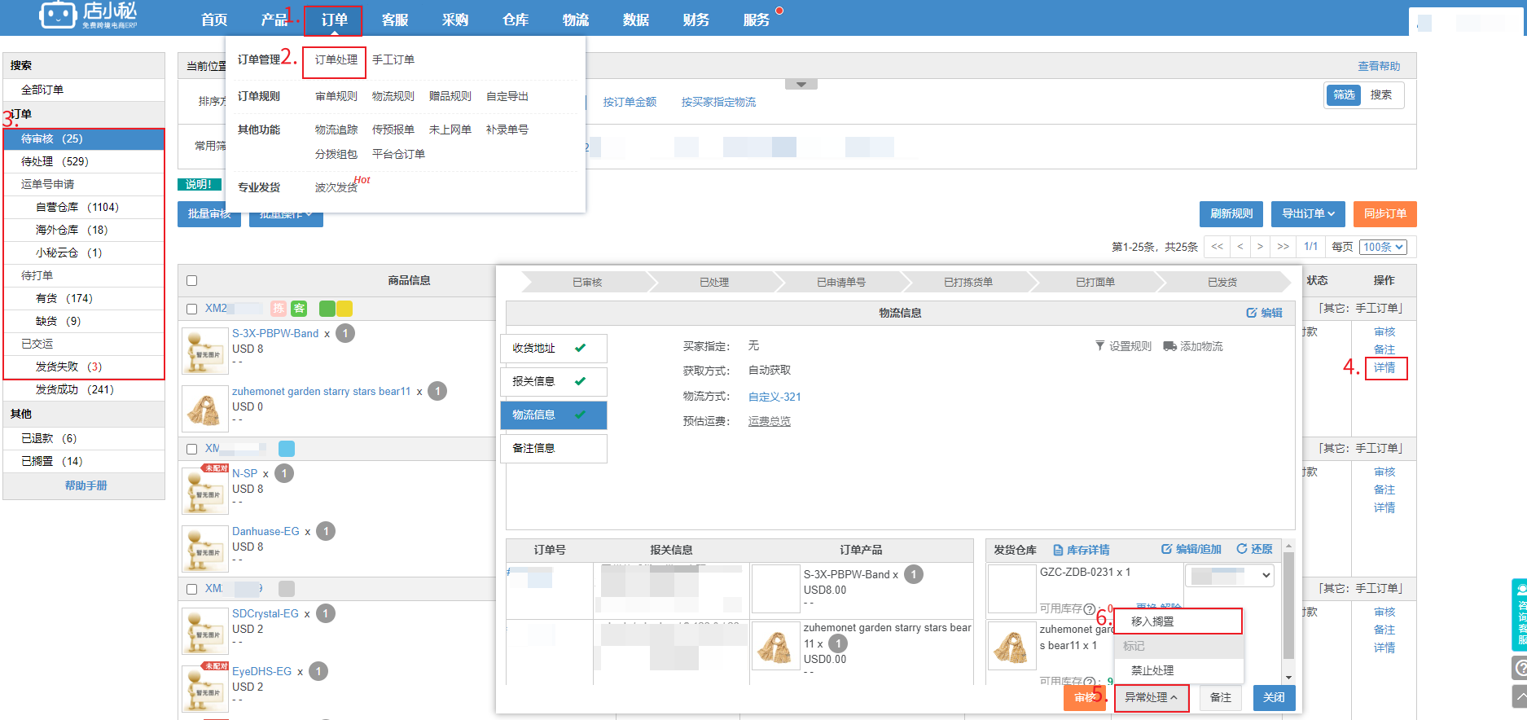Viewport: 1527px width, 720px height.
Task: Click the blue color label on second order
Action: pos(287,449)
